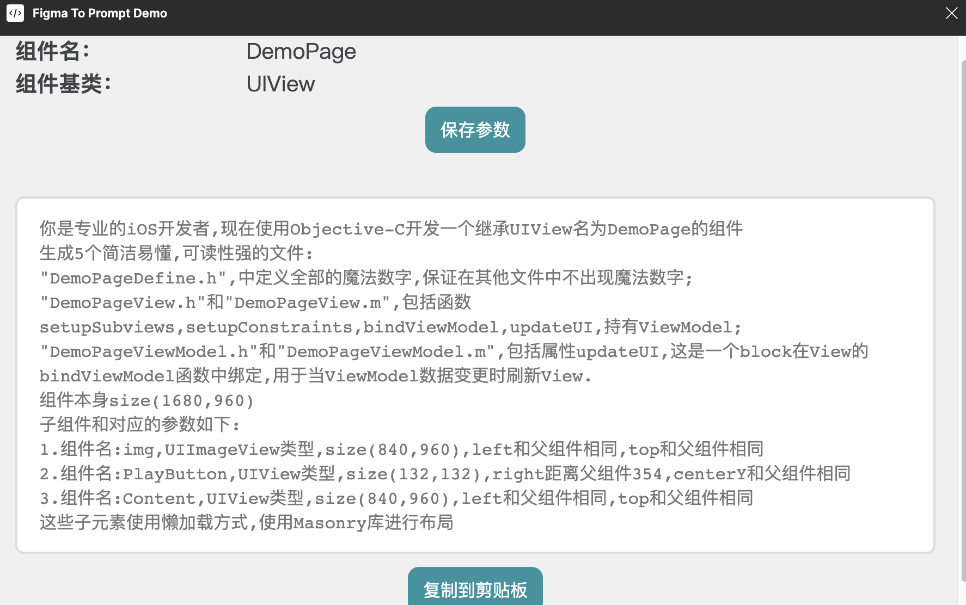
Task: Click the Masonry库进行布局 line in prompt
Action: (x=246, y=523)
